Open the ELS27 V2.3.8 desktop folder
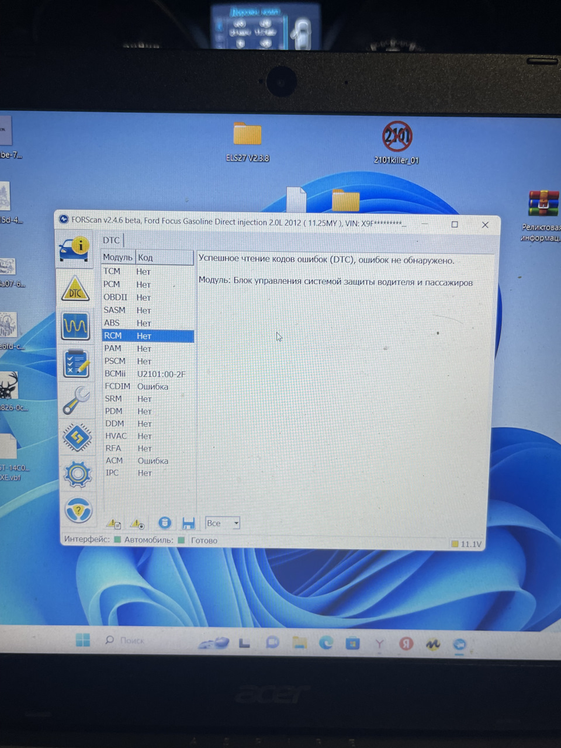The image size is (561, 748). pos(247,142)
